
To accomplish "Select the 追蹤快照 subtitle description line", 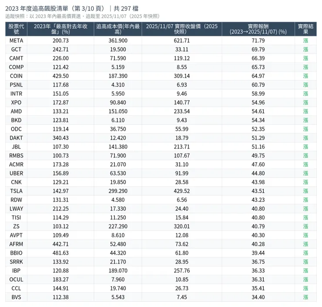I will [x=82, y=16].
